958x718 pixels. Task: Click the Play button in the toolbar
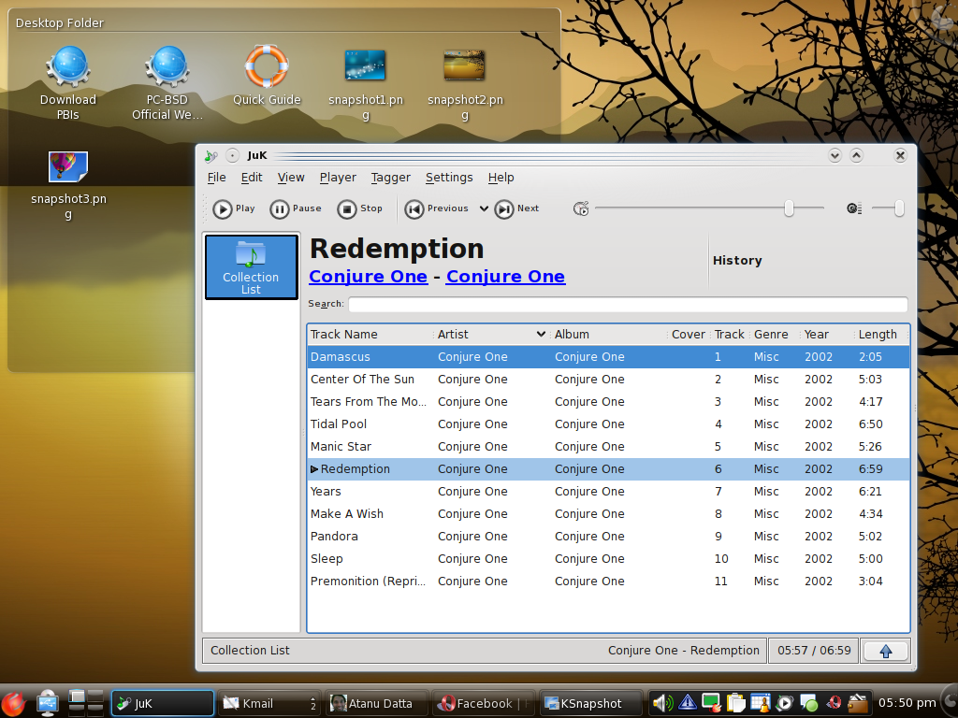[x=234, y=209]
